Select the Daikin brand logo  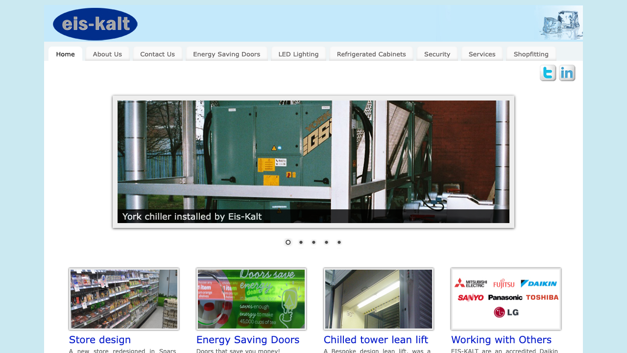tap(540, 283)
